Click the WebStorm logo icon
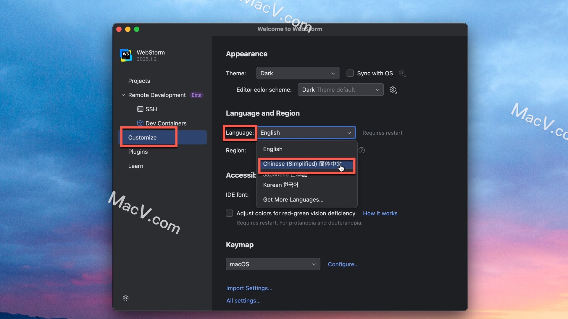The width and height of the screenshot is (568, 319). click(126, 55)
